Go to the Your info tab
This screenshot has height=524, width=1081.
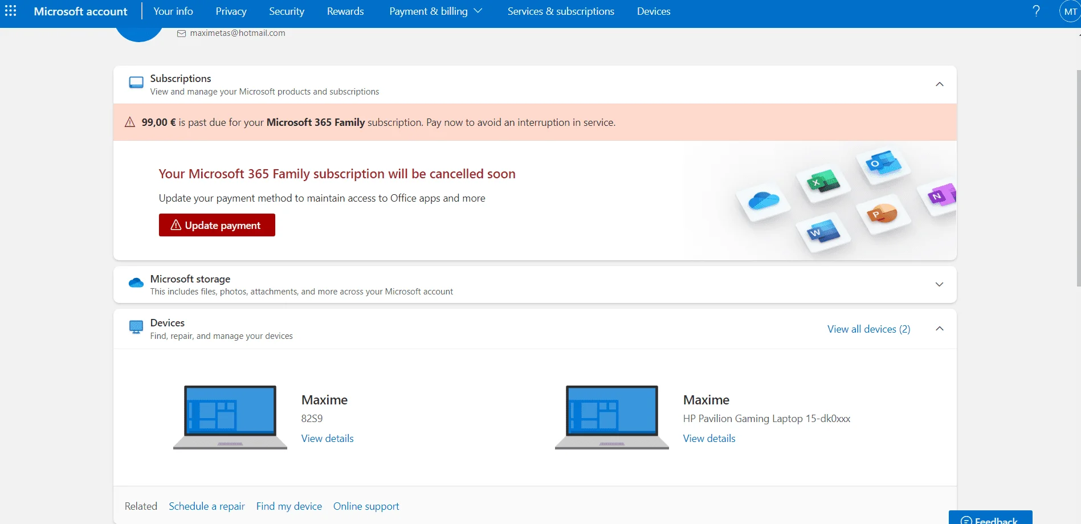point(173,11)
